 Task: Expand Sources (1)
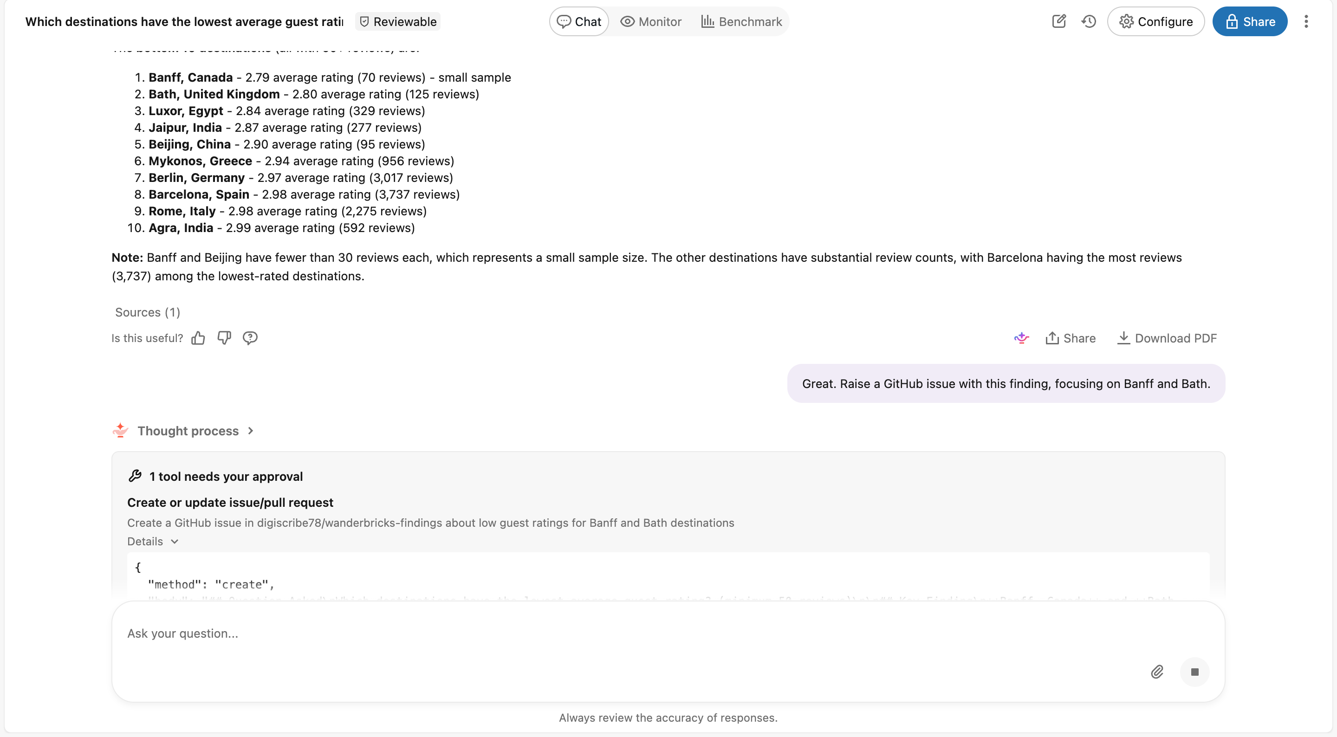(x=148, y=312)
